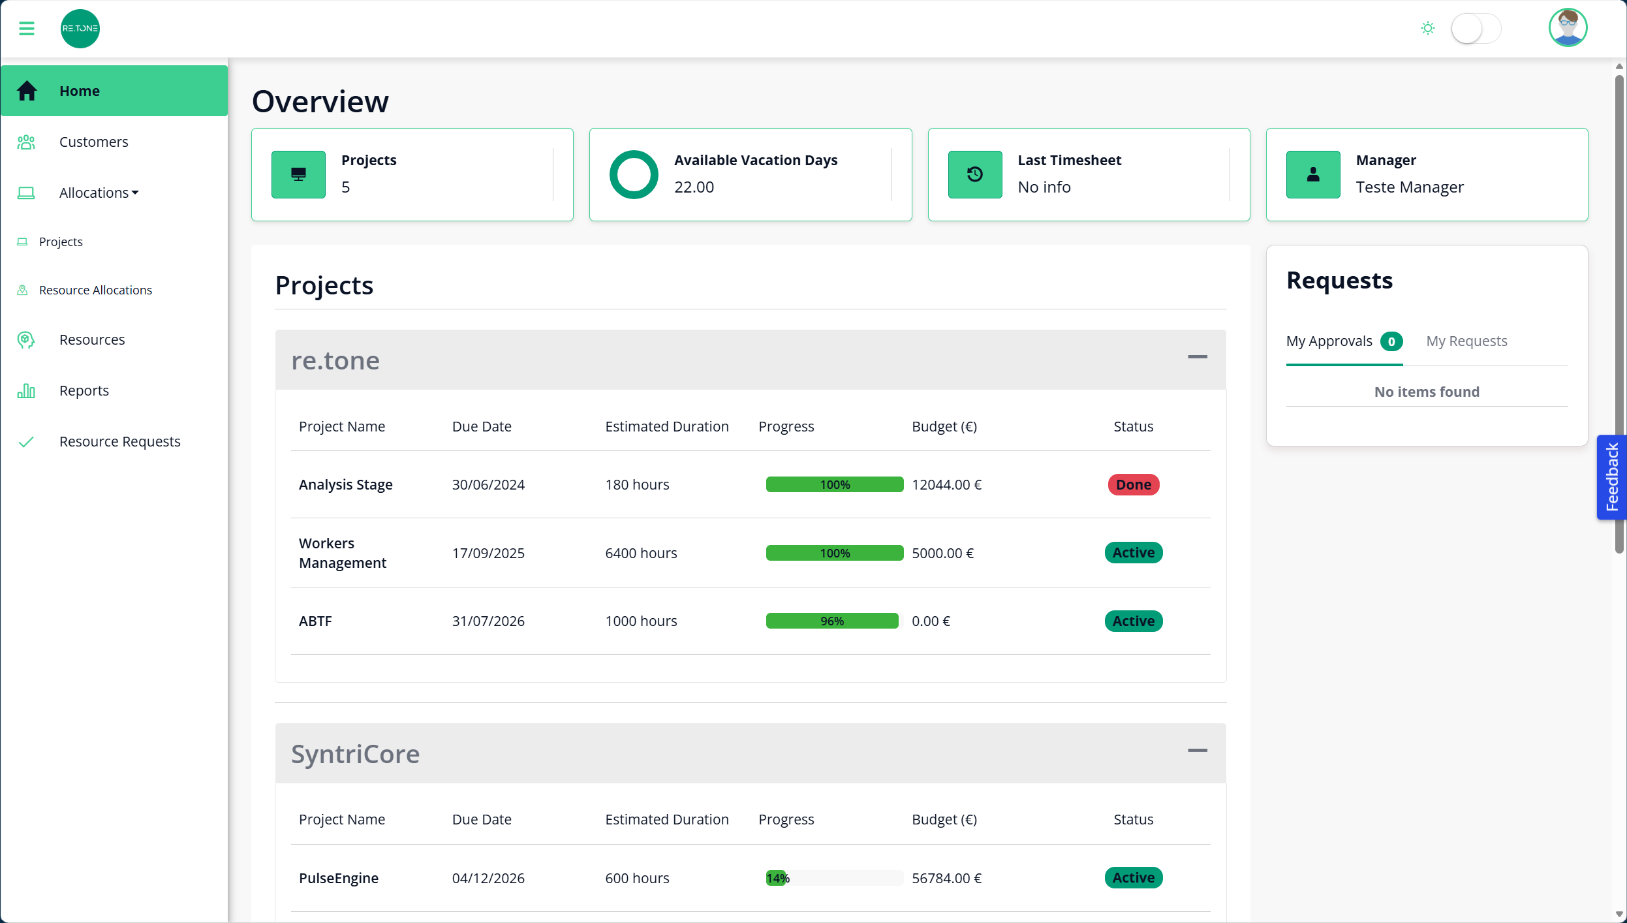Click the Manager person icon

coord(1313,174)
